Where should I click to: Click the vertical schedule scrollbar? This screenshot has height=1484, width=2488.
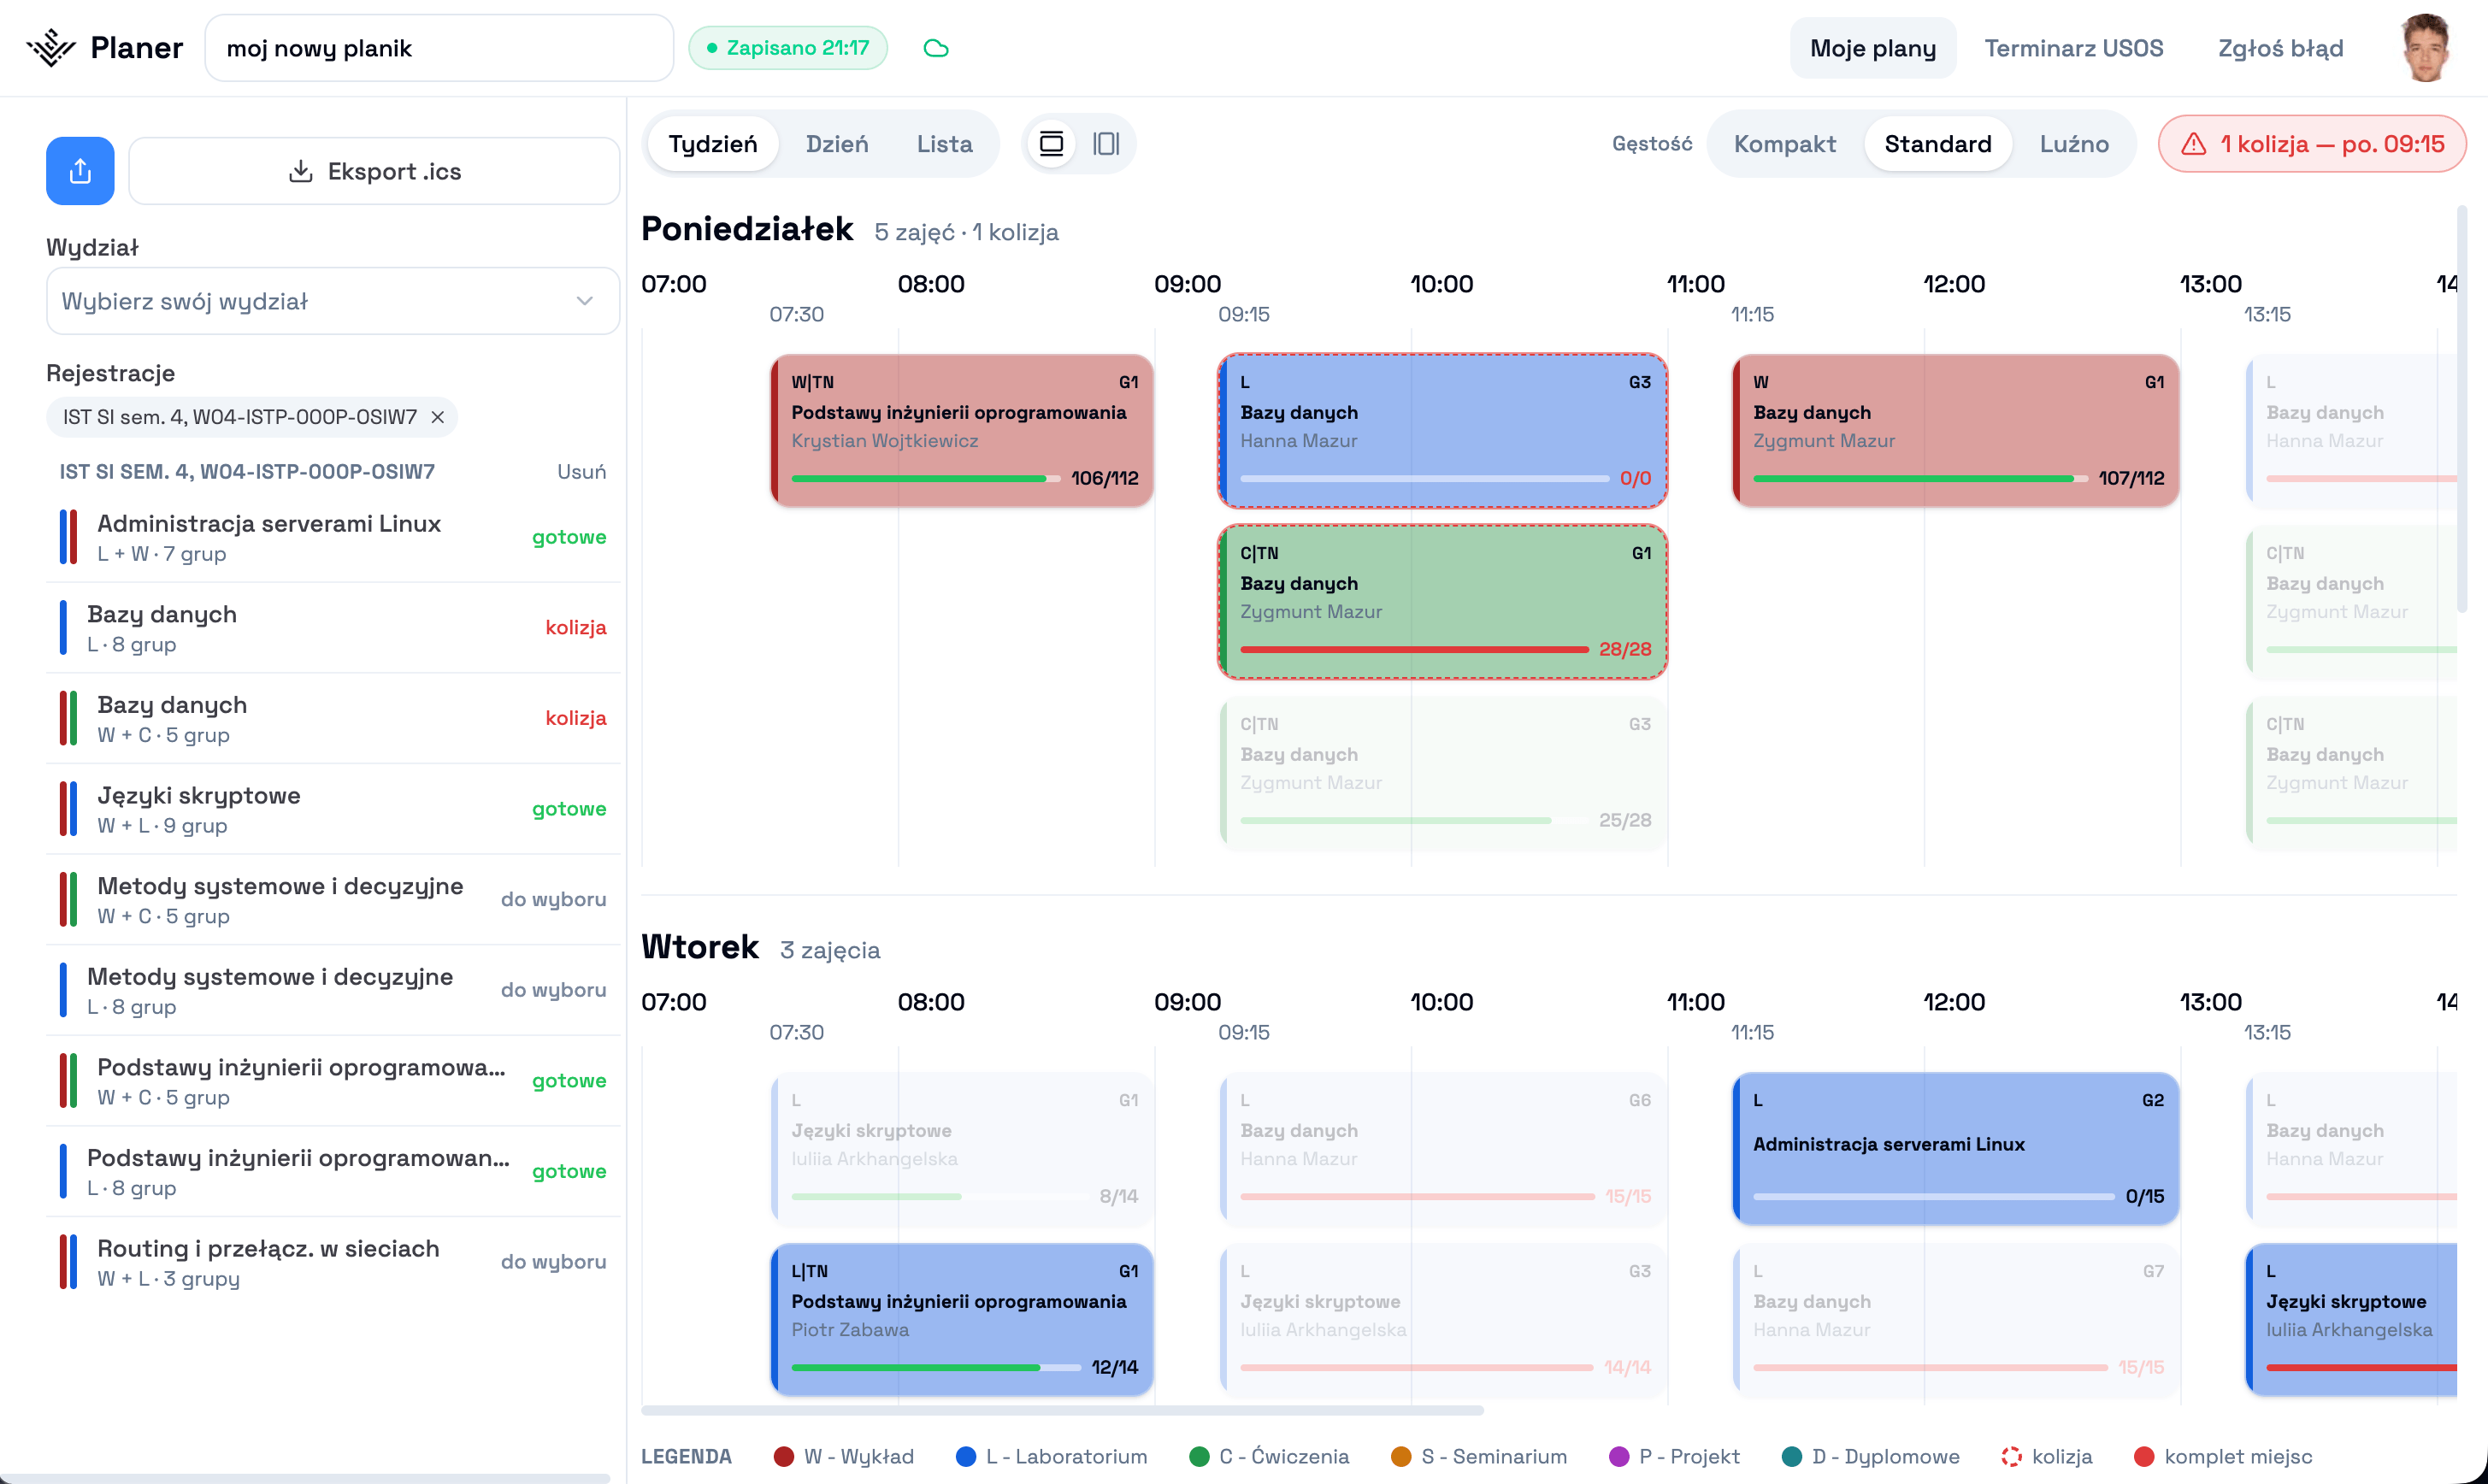click(x=2462, y=408)
